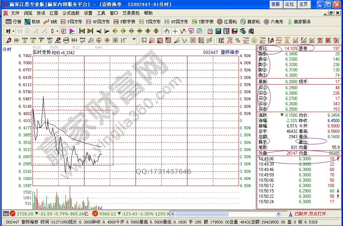
Task: Click the calculator icon in toolbar
Action: [218, 31]
